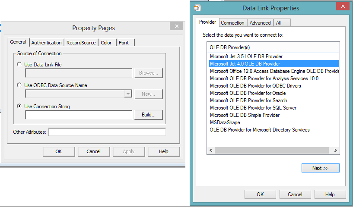353x207 pixels.
Task: Click the OLE DB Provider(s) column header
Action: click(273, 47)
